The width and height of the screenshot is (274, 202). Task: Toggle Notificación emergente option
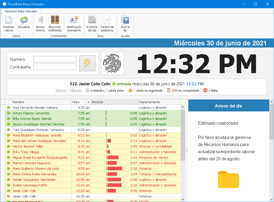[74, 20]
